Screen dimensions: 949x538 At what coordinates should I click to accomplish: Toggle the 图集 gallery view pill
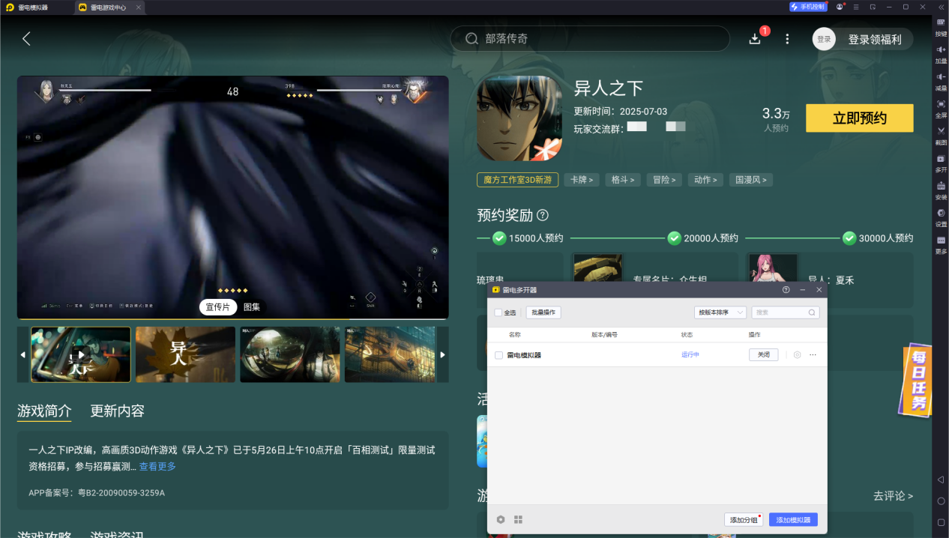pyautogui.click(x=252, y=307)
